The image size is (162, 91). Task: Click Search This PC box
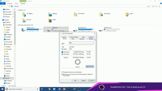tap(156, 6)
